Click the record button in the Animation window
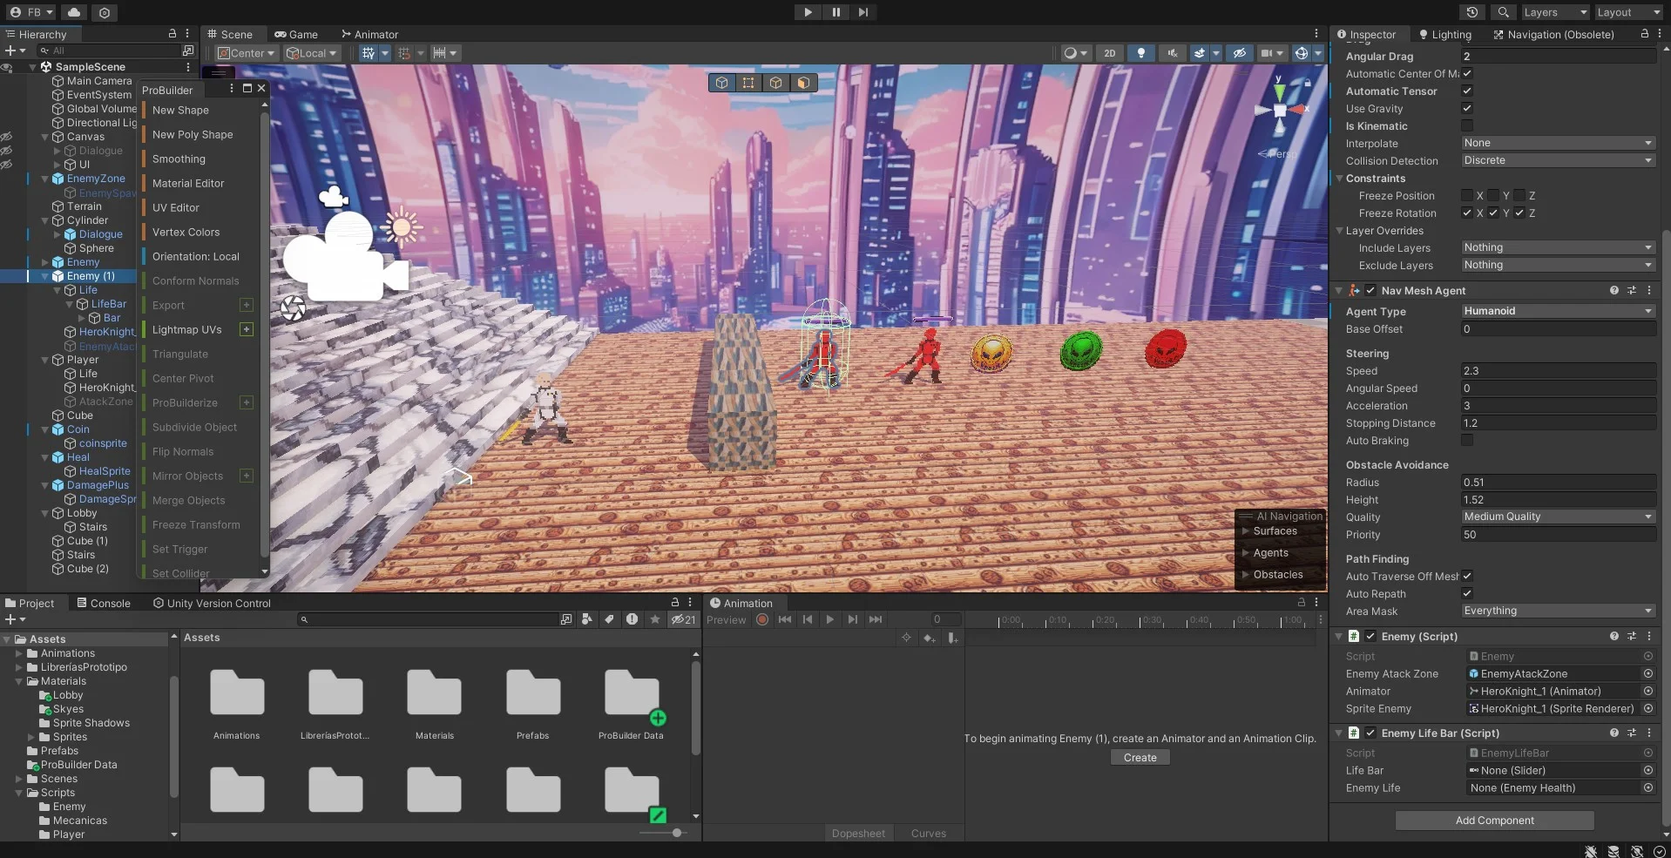Viewport: 1671px width, 858px height. pyautogui.click(x=762, y=619)
